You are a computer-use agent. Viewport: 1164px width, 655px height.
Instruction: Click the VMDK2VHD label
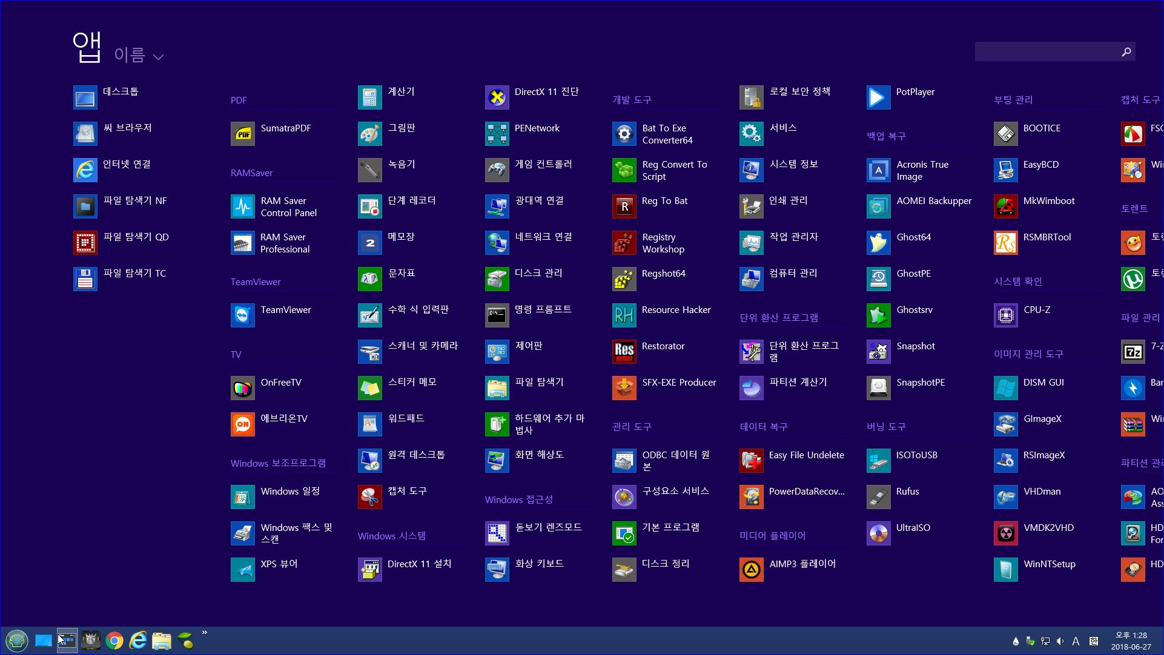click(x=1048, y=528)
